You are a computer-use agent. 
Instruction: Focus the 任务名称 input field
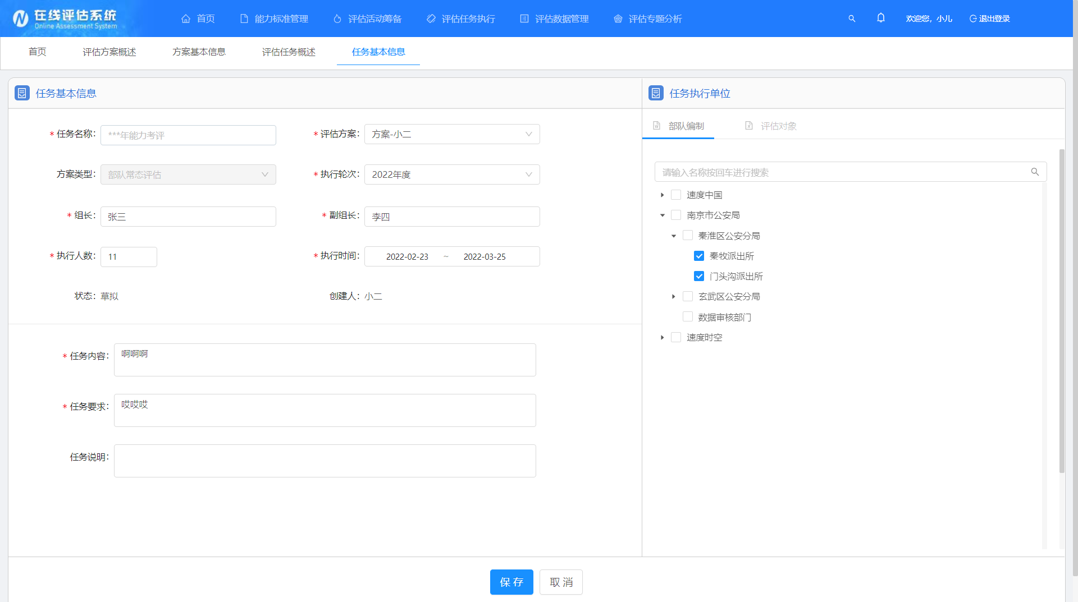tap(188, 135)
